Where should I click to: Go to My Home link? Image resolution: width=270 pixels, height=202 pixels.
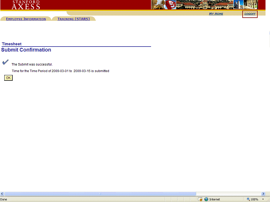coord(216,14)
